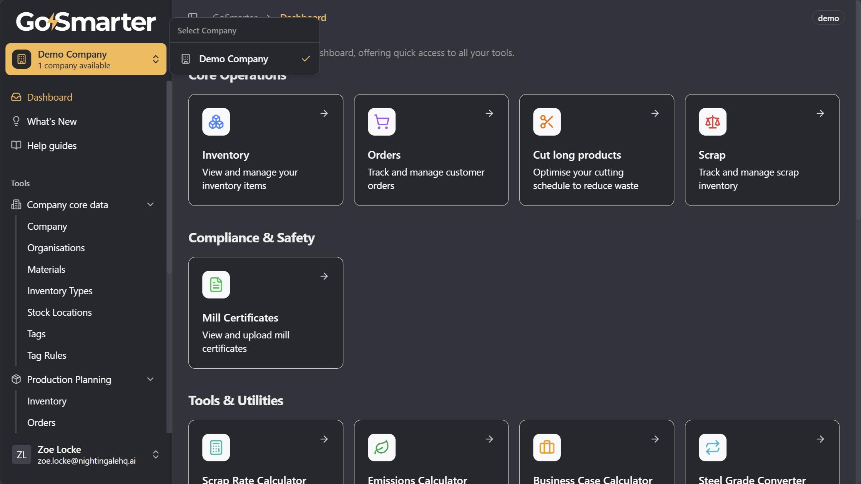Click the Scrap scales icon

click(x=712, y=122)
